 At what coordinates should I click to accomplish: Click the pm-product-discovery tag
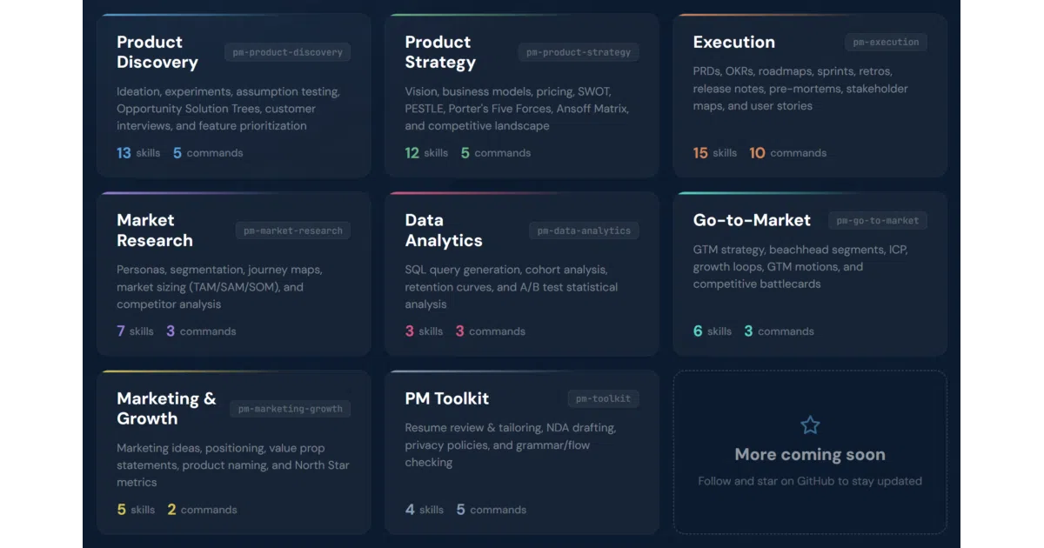coord(287,52)
